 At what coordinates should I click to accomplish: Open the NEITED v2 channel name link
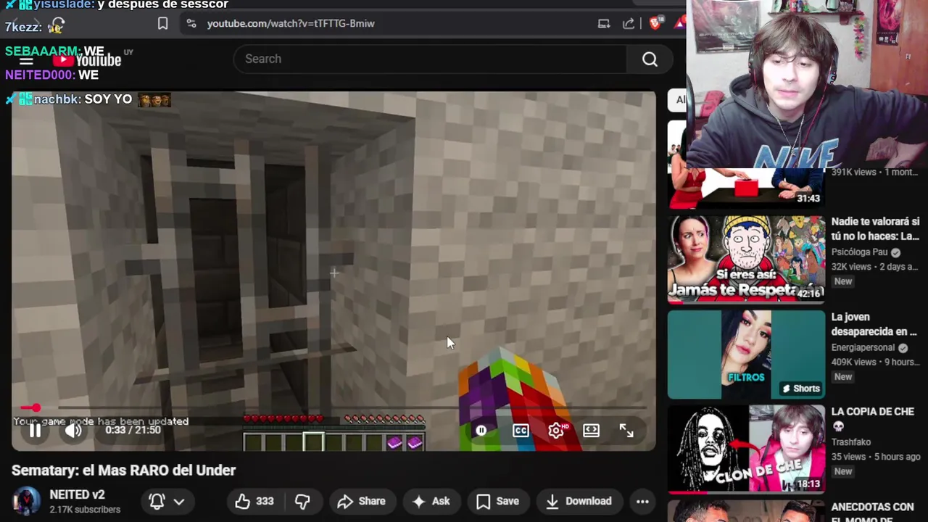[77, 494]
